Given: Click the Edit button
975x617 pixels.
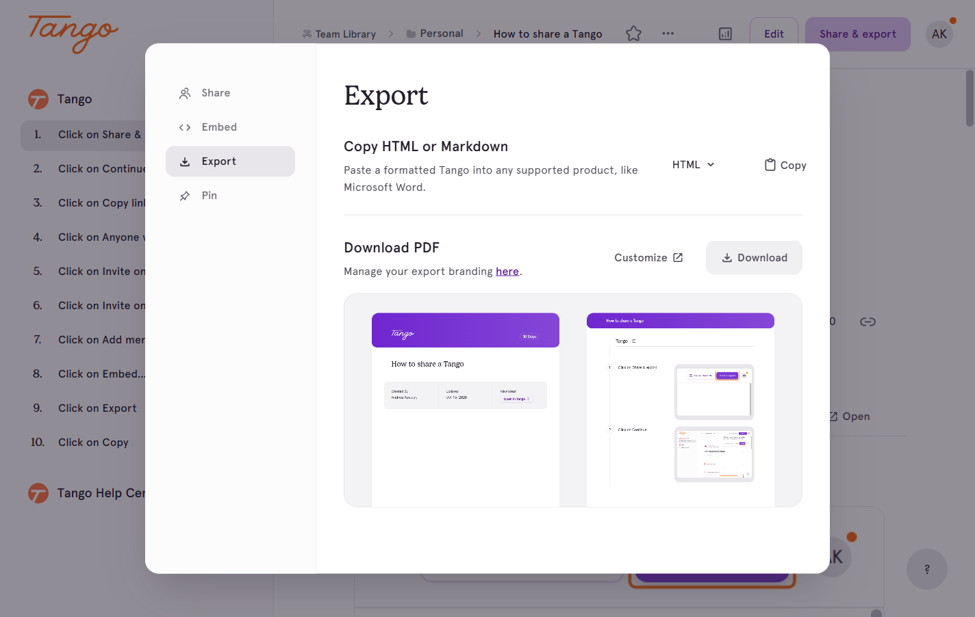Looking at the screenshot, I should [774, 34].
